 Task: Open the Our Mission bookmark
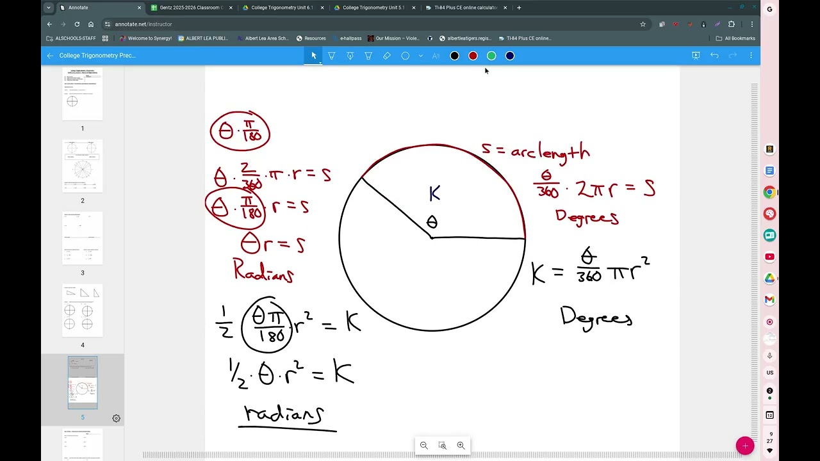coord(394,38)
